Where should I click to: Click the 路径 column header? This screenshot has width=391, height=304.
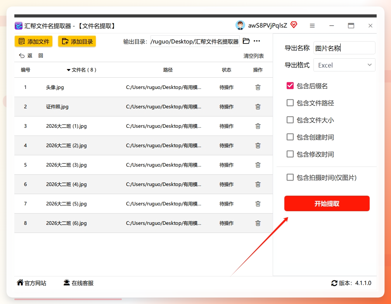(168, 70)
